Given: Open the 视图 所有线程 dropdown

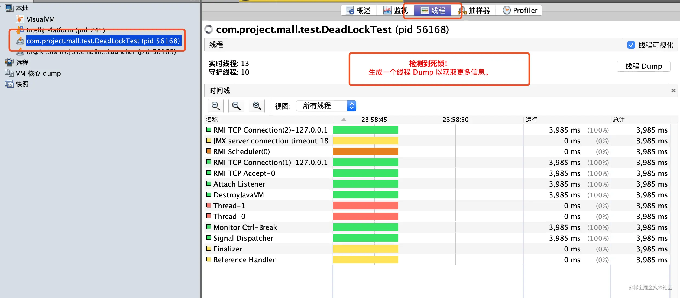Looking at the screenshot, I should click(326, 106).
